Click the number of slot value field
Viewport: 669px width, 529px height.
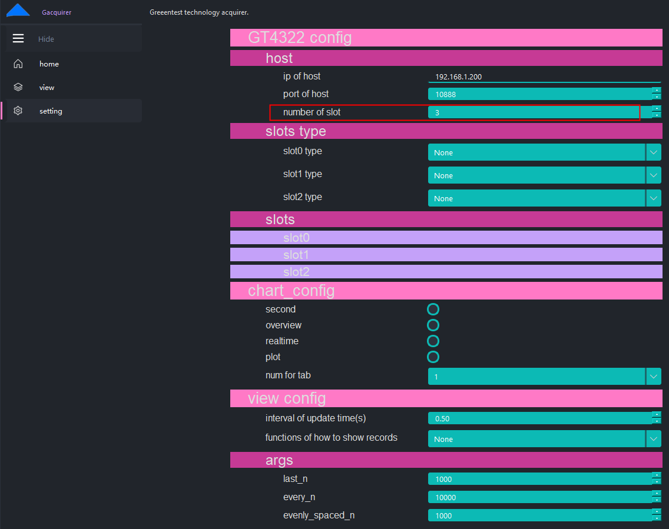539,112
